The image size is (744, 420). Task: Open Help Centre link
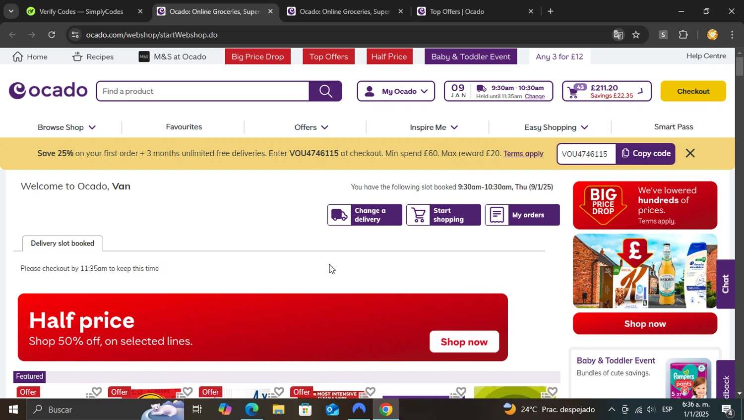pyautogui.click(x=706, y=56)
